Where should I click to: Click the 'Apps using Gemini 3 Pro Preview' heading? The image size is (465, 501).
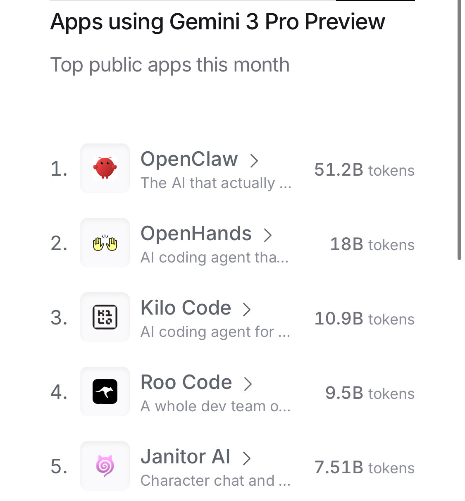coord(217,21)
